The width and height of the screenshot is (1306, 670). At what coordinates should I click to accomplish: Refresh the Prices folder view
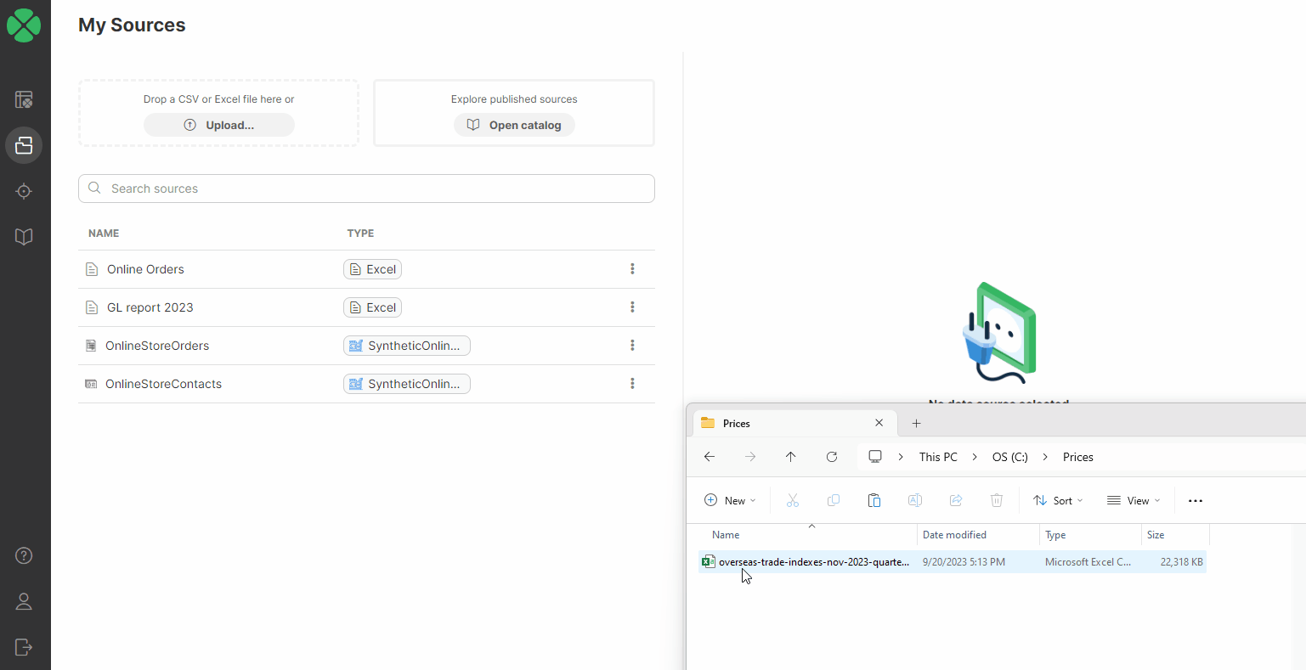click(x=831, y=457)
